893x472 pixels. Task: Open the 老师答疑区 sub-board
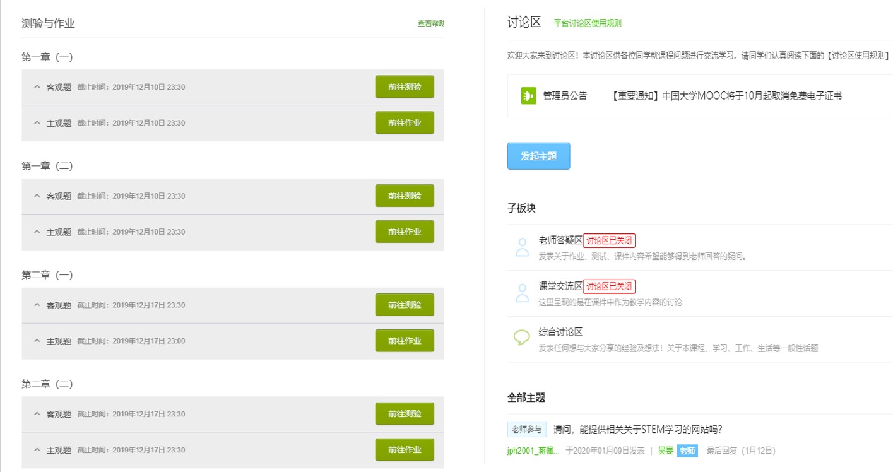click(560, 240)
